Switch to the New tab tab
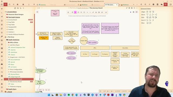The height and width of the screenshot is (97, 173). (53, 5)
